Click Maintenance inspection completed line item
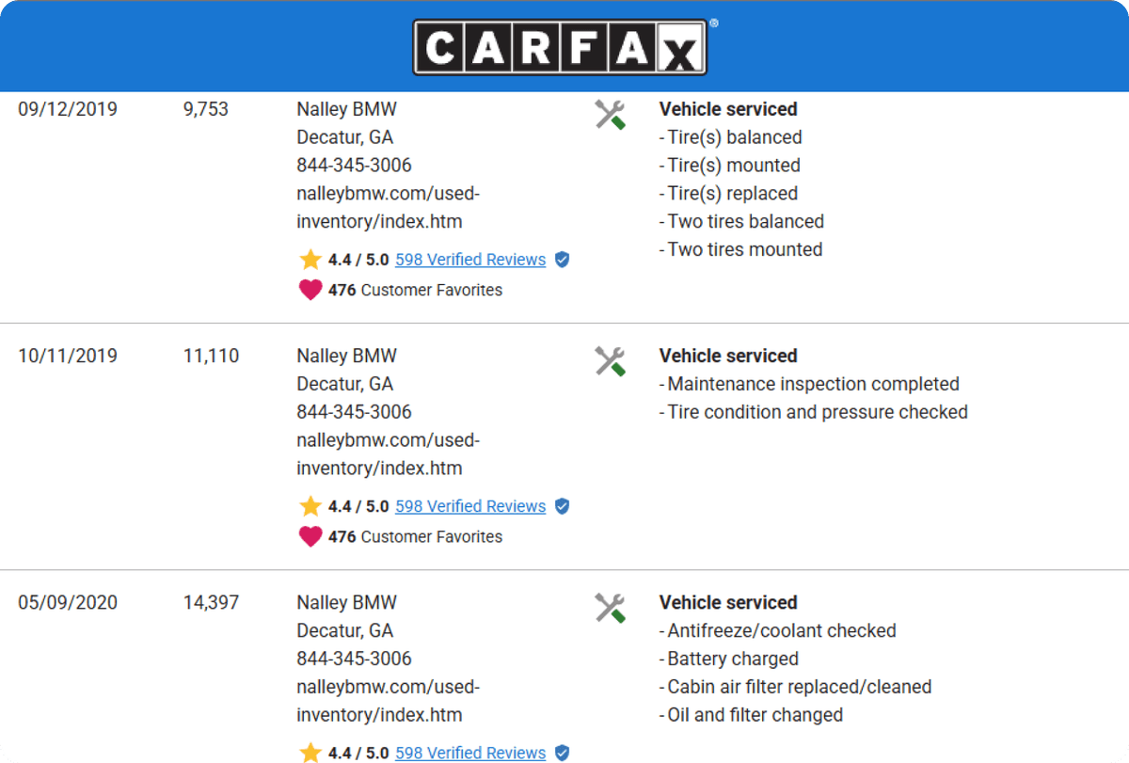This screenshot has height=763, width=1129. point(809,384)
